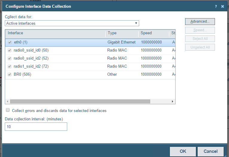Select the radio0_ssid_id2 (52) row text
This screenshot has height=157, width=229.
pos(31,58)
